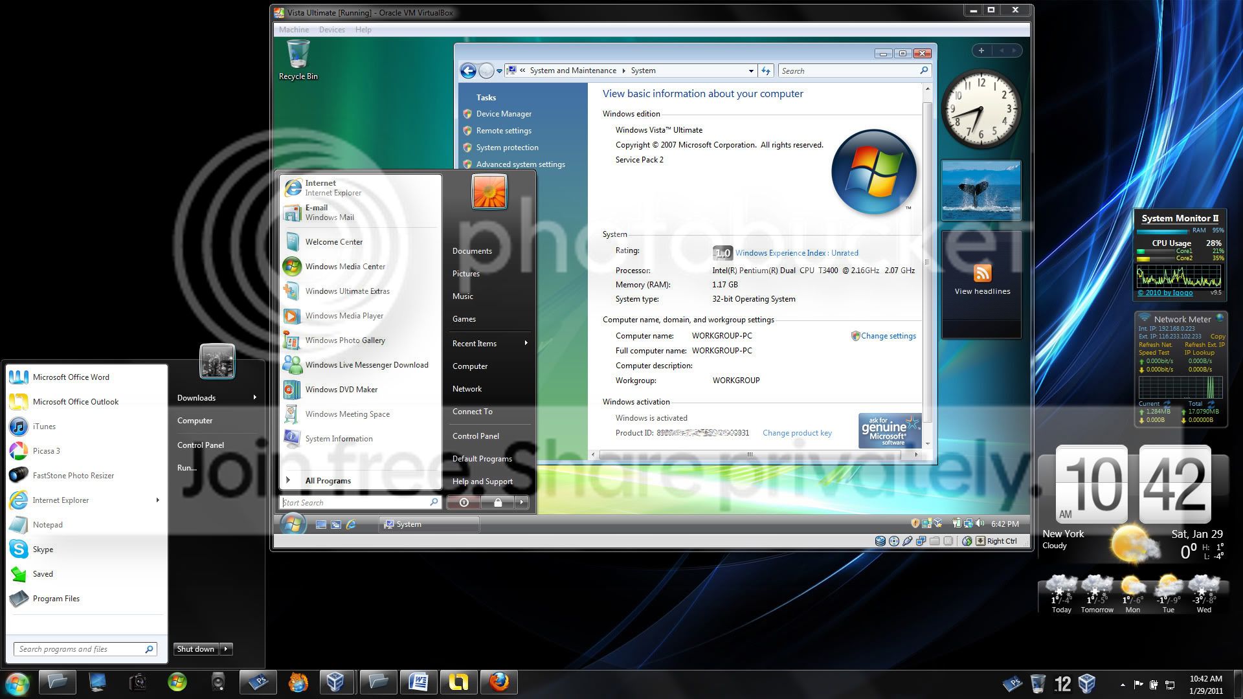
Task: Click the Action Center flag in host tray
Action: pos(1138,684)
